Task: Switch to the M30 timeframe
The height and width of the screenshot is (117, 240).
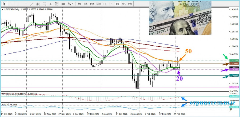Action: pos(99,4)
